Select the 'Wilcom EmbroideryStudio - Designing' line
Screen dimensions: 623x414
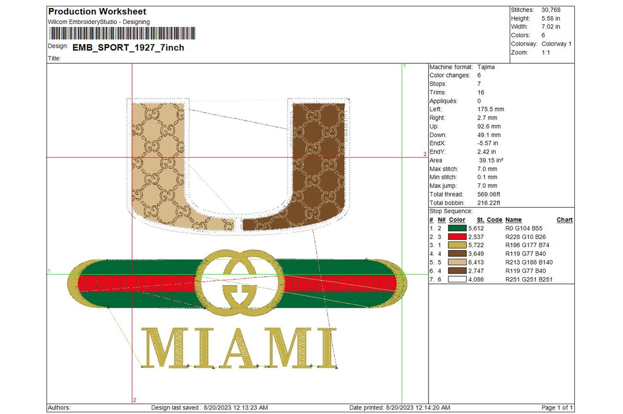click(99, 22)
